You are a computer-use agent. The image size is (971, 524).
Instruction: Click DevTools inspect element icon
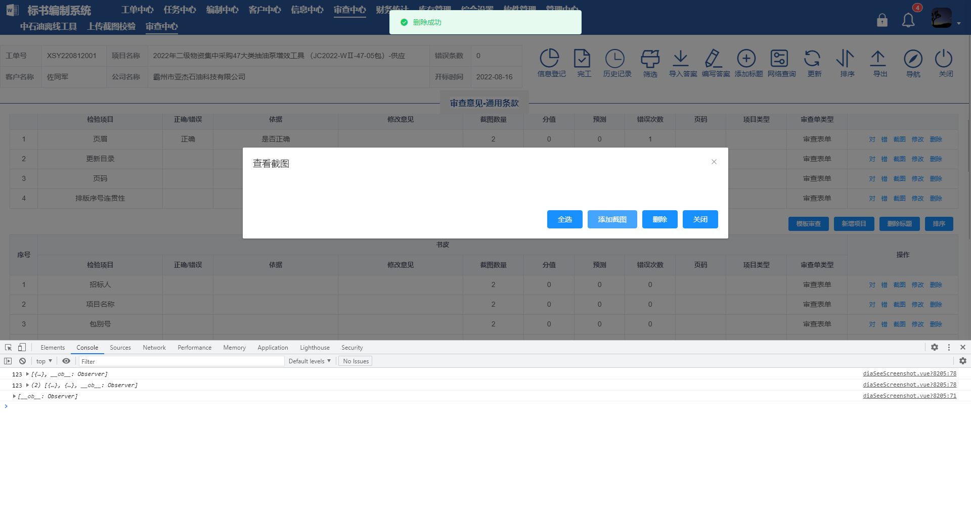8,347
